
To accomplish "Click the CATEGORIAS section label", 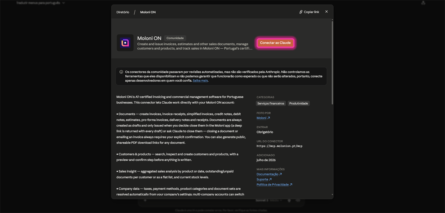I will coord(266,97).
